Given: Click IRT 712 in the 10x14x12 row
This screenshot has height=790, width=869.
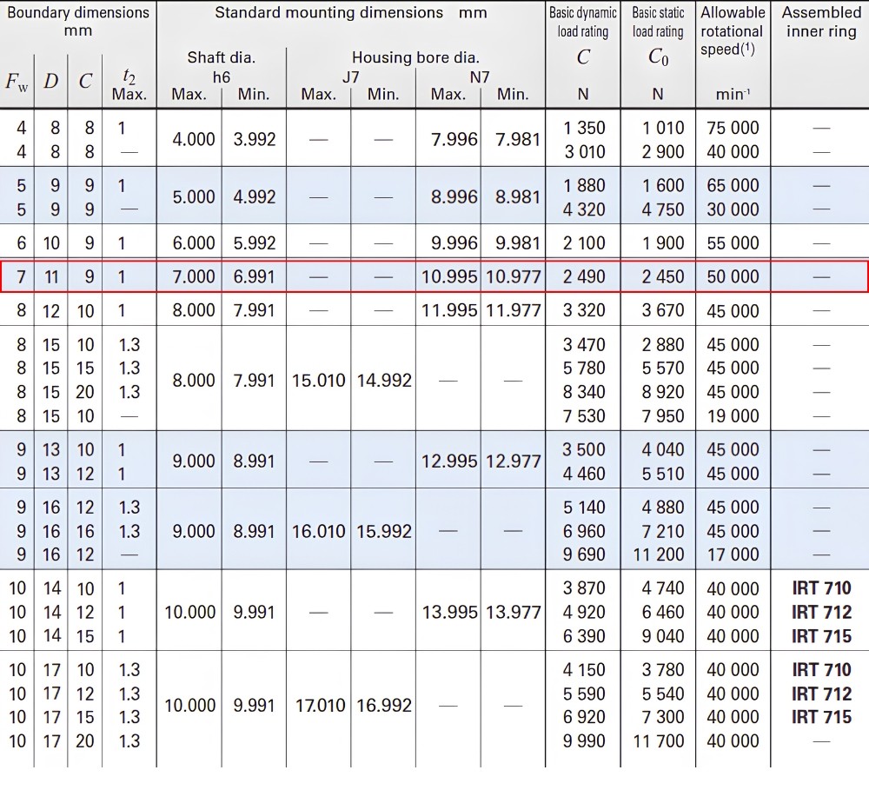Looking at the screenshot, I should [821, 612].
